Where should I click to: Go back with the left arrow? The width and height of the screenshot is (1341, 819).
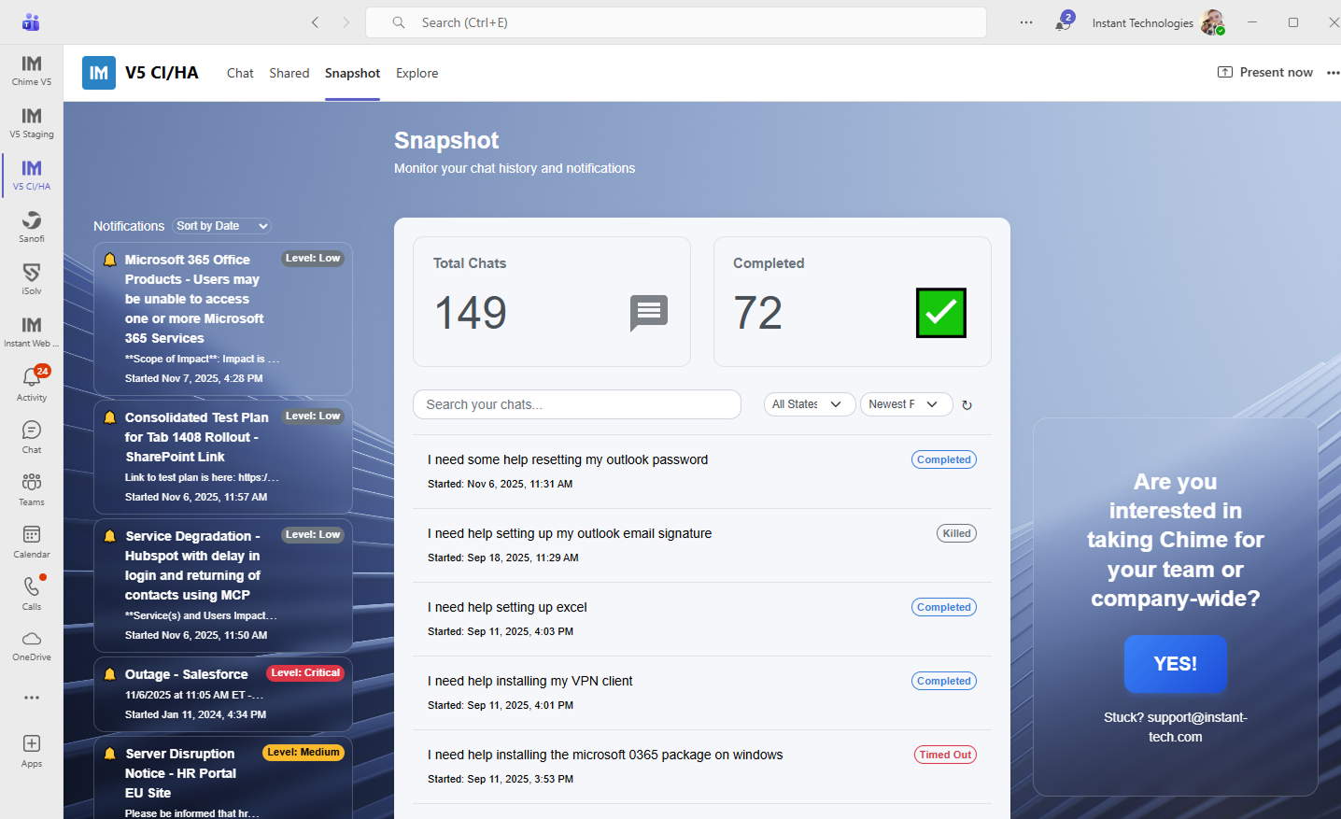coord(315,22)
